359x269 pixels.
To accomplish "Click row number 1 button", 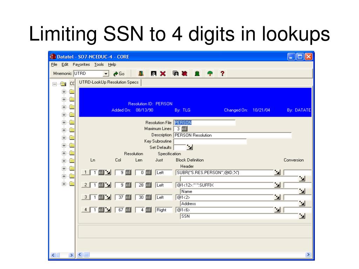I will (86, 172).
